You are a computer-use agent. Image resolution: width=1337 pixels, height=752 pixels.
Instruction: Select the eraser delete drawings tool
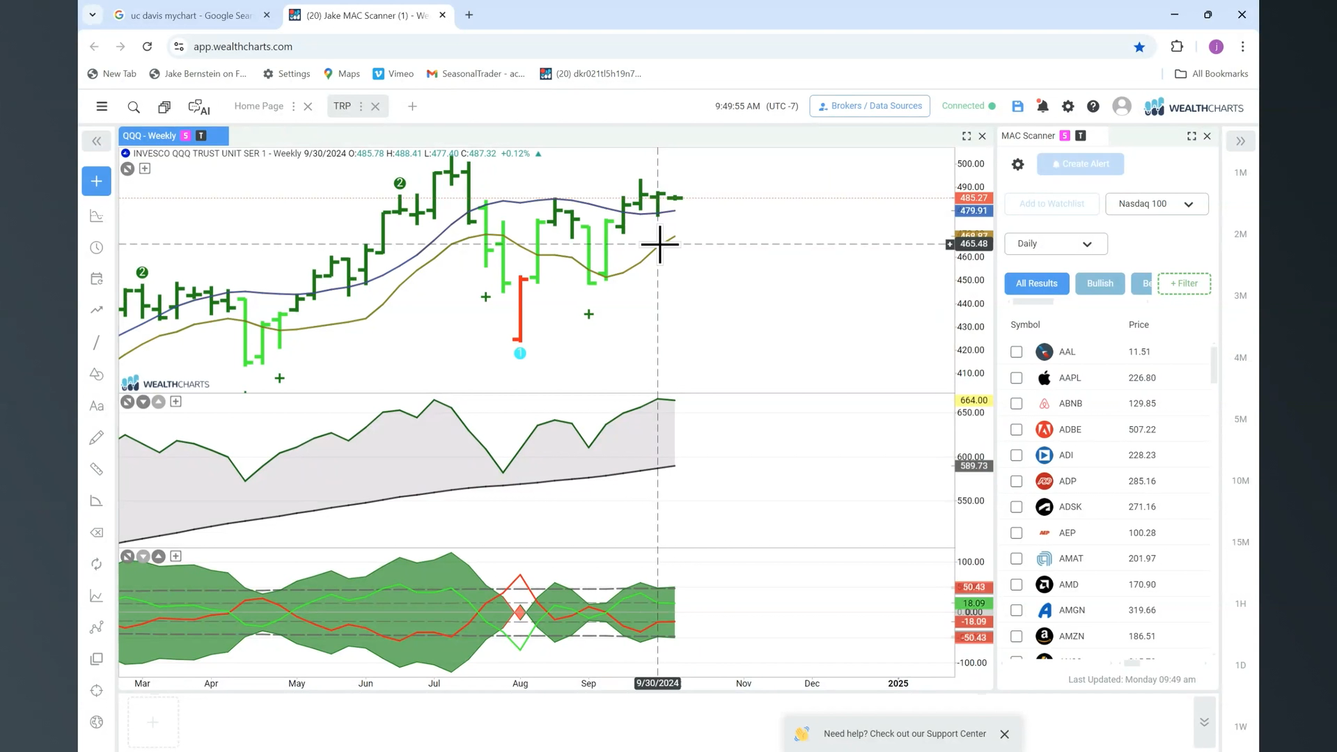tap(97, 533)
